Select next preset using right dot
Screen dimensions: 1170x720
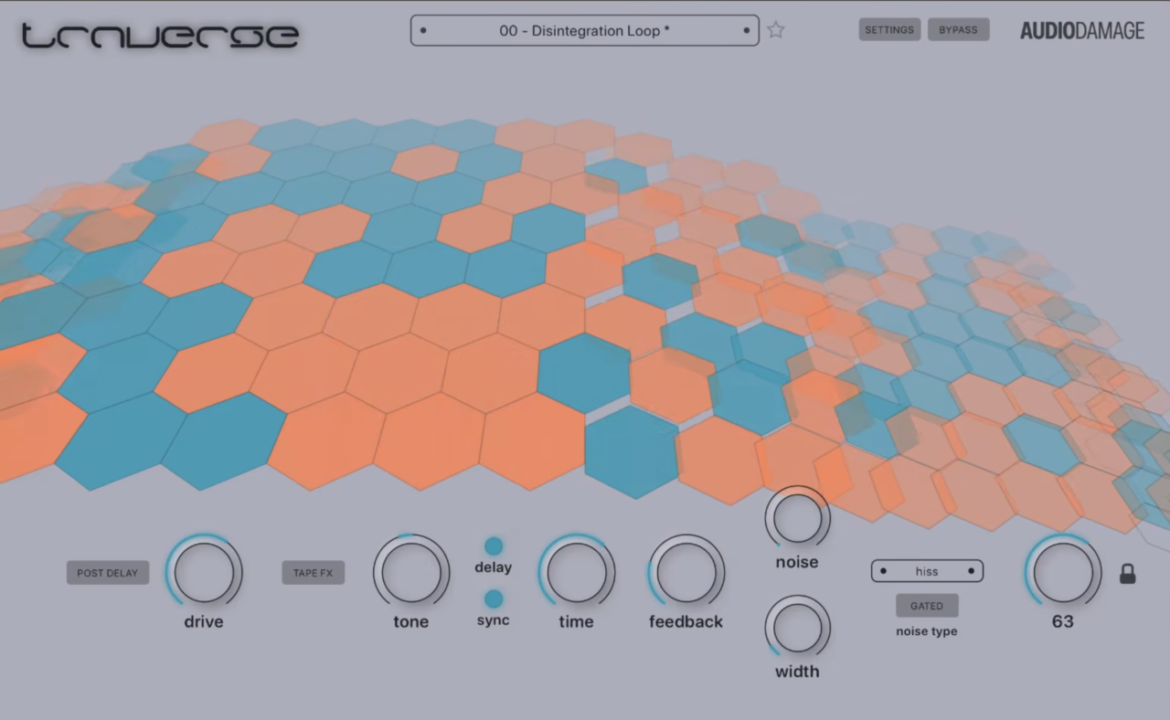tap(747, 30)
